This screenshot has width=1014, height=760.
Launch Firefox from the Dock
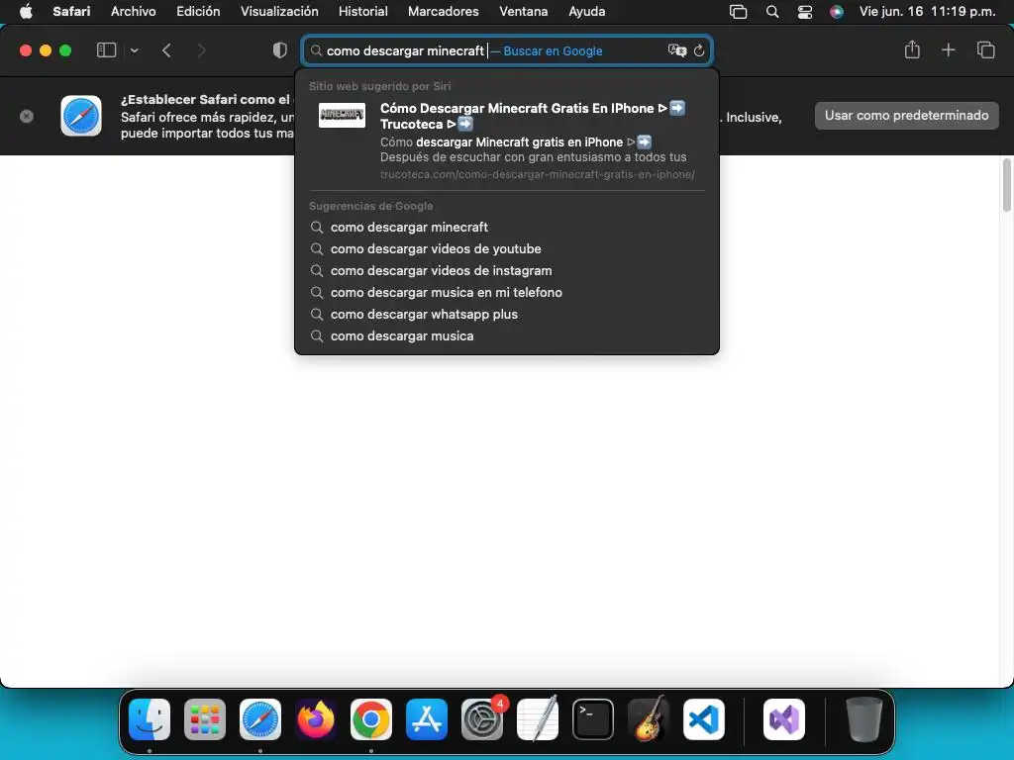point(316,719)
